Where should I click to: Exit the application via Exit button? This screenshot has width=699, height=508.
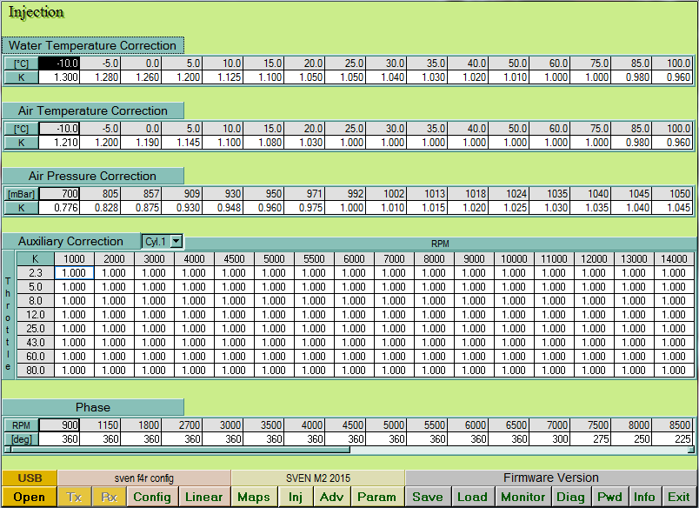(x=678, y=497)
